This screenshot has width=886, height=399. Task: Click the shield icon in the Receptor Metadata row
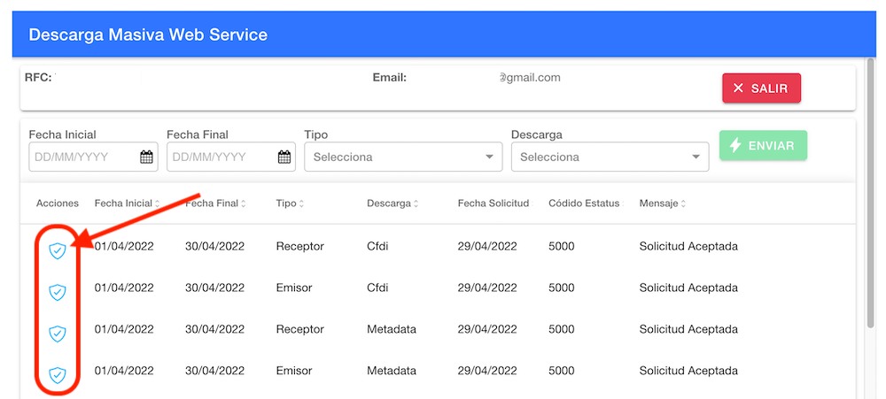[58, 334]
